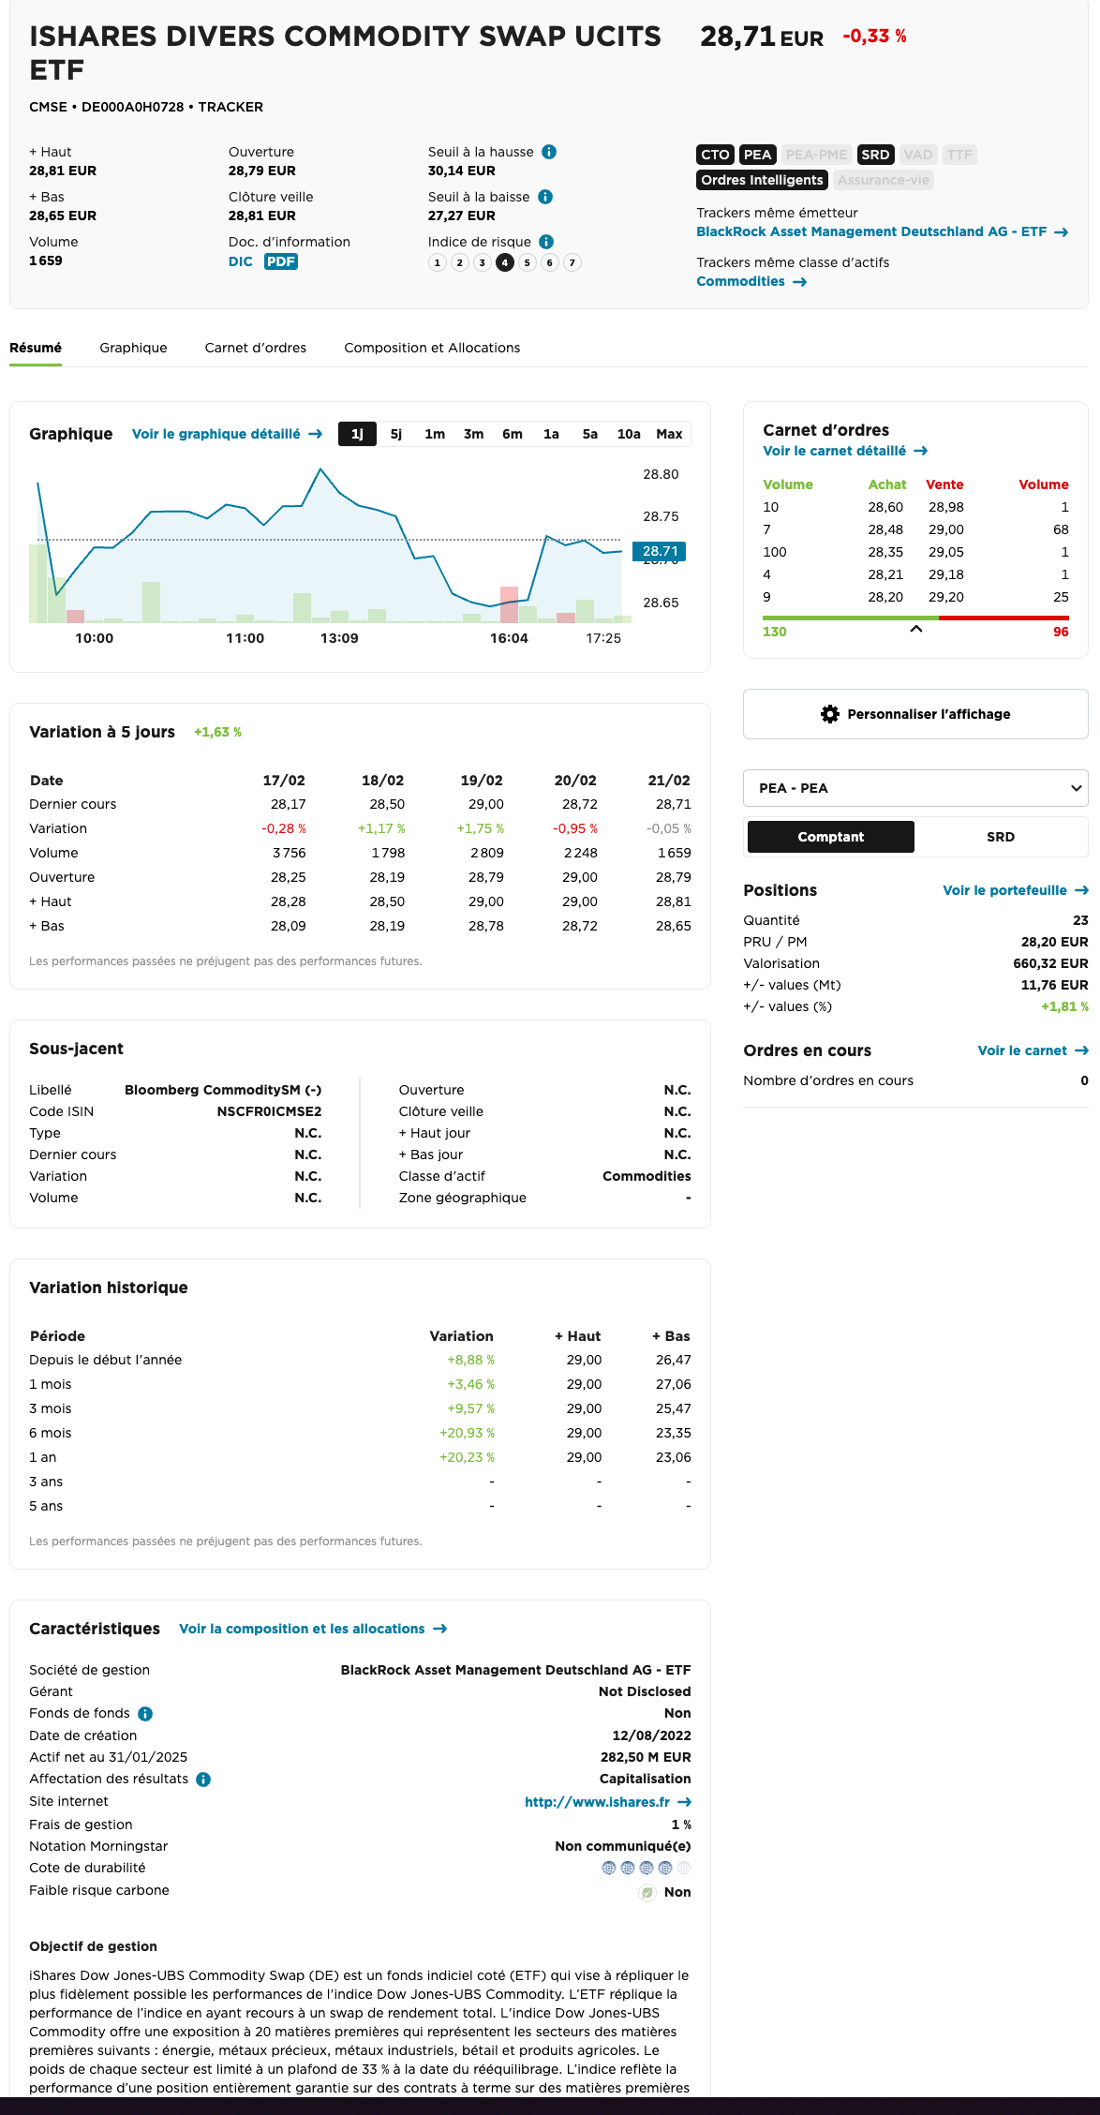Click the buy/sell volume ratio bar
The image size is (1100, 2115).
(x=914, y=618)
